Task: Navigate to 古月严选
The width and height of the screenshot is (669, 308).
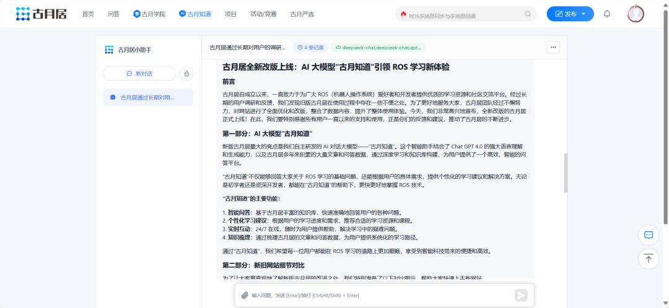Action: click(302, 14)
